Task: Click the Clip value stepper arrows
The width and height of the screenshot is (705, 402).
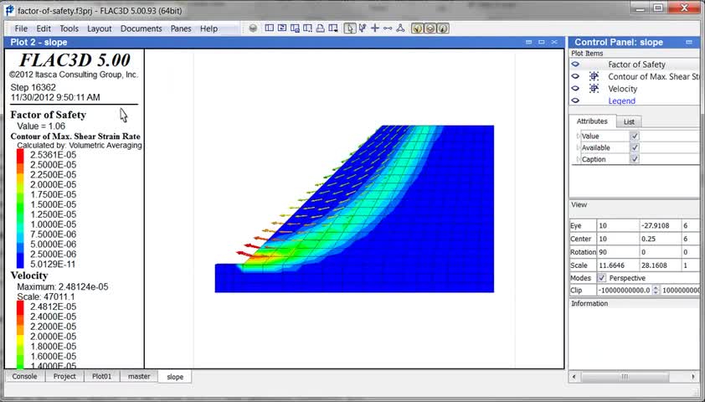Action: point(656,291)
